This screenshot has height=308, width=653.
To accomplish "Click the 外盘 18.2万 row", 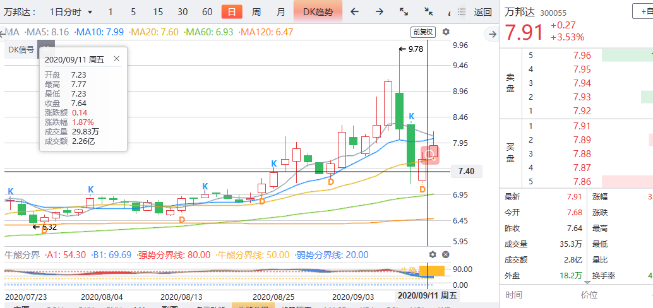I will point(543,276).
